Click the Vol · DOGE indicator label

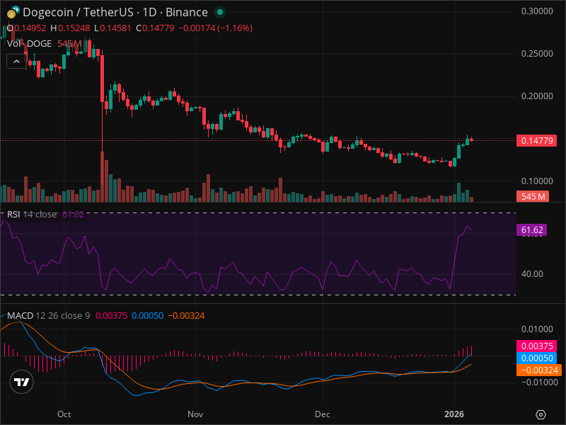tap(29, 44)
